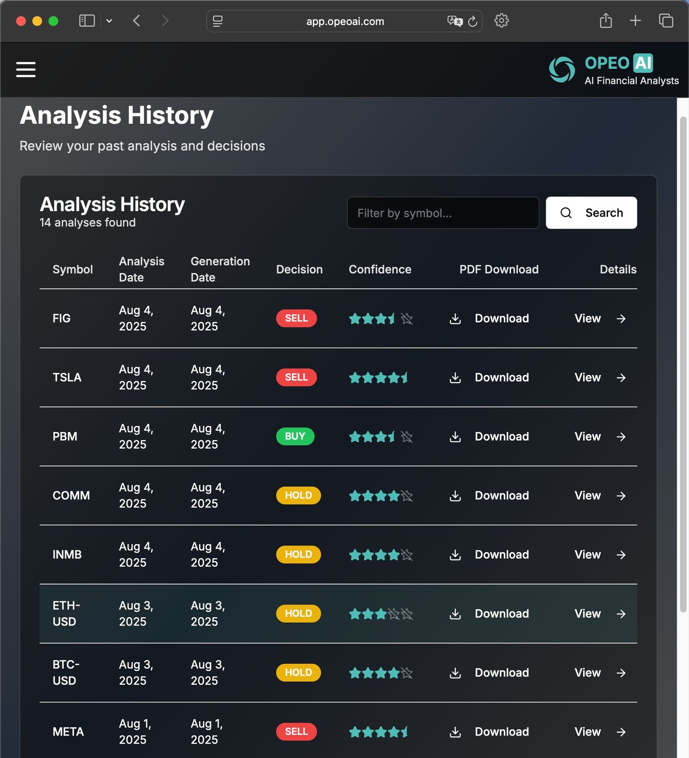Click the download icon in PBM row

point(455,437)
